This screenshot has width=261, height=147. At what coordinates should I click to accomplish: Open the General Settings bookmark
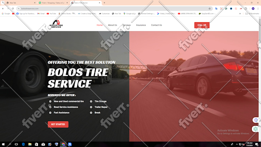146,13
